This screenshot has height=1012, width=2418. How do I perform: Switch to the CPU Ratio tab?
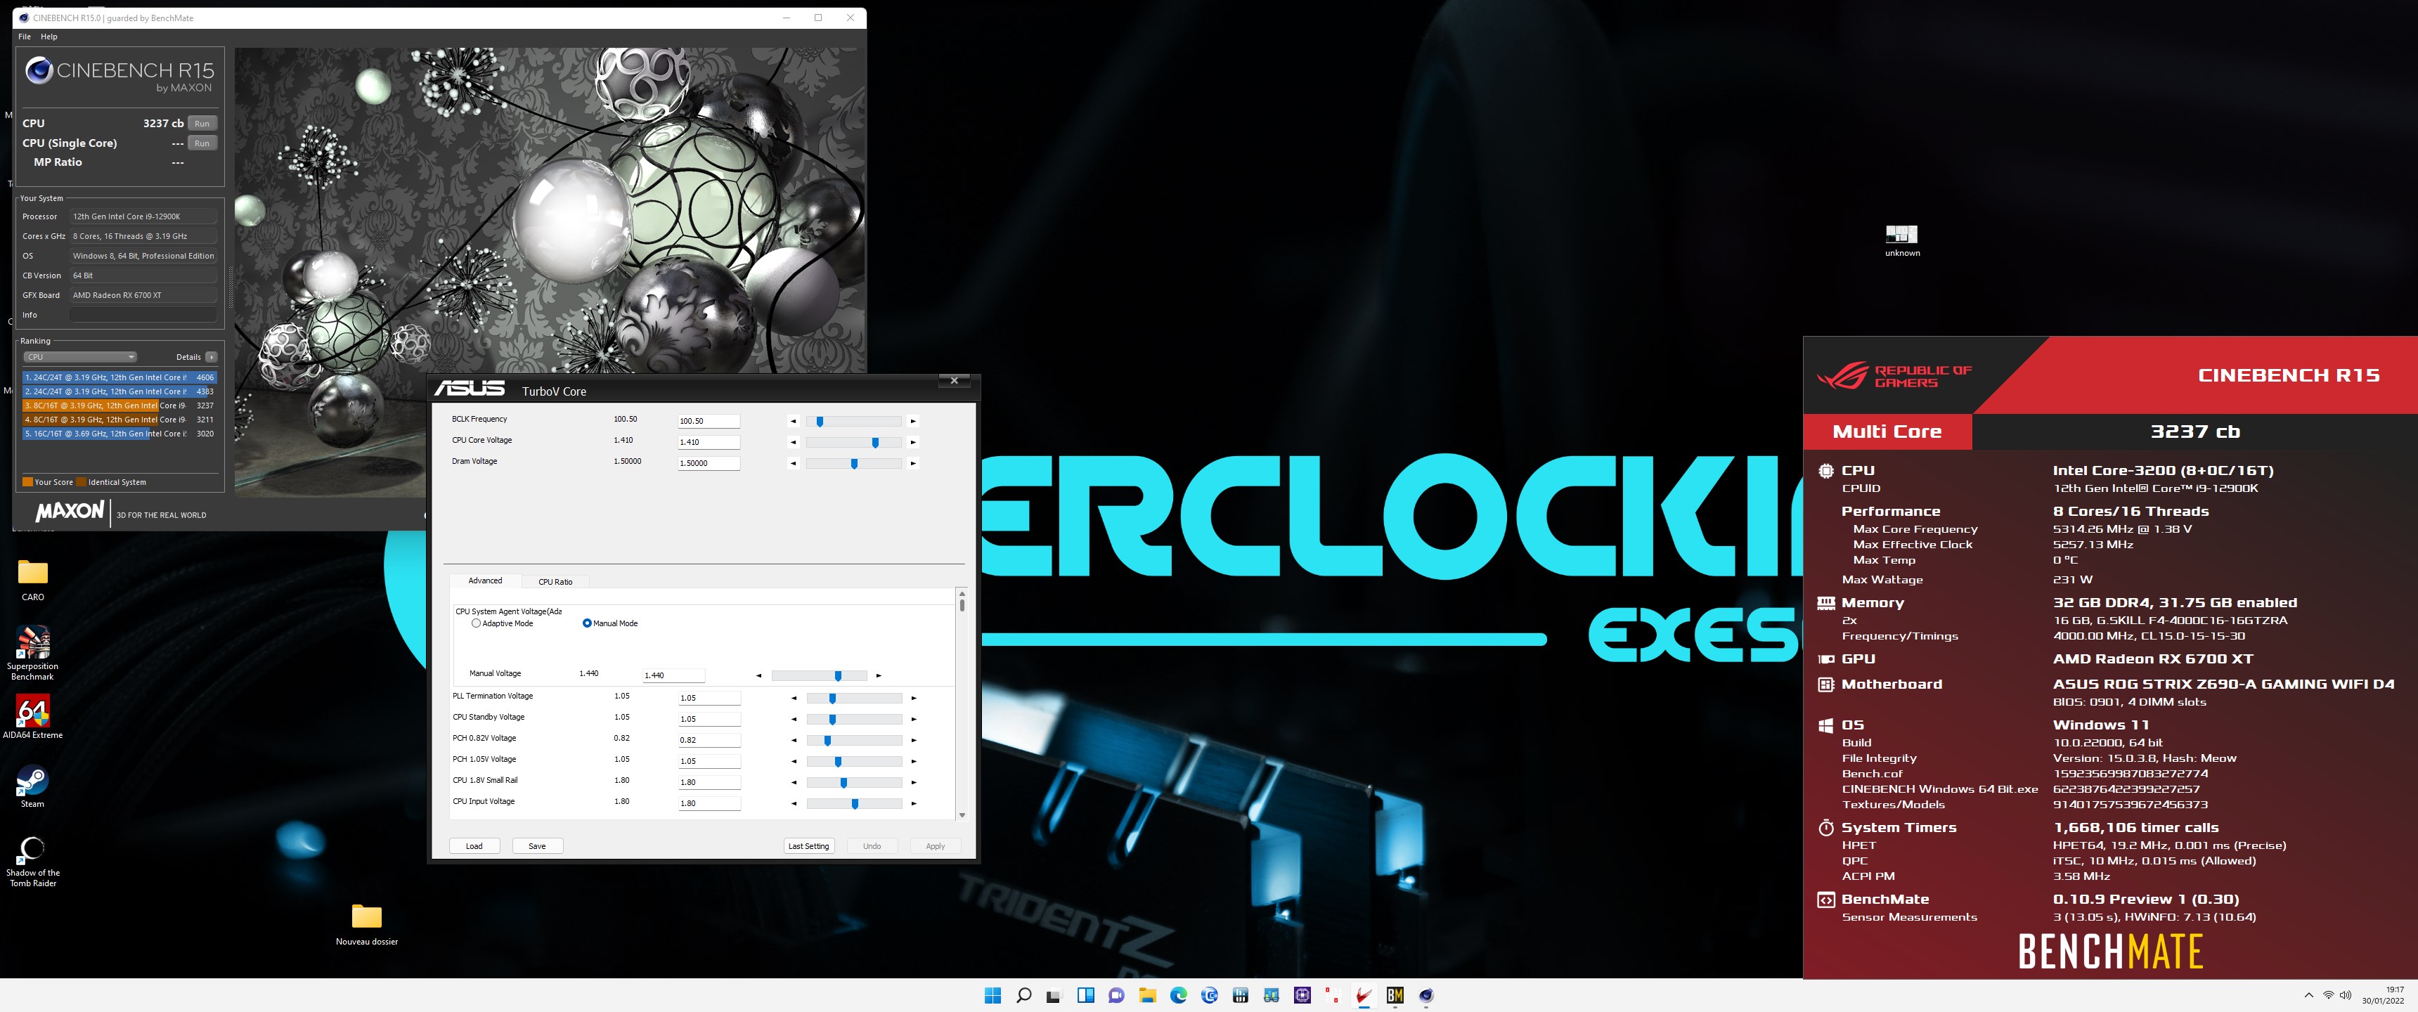(x=555, y=582)
